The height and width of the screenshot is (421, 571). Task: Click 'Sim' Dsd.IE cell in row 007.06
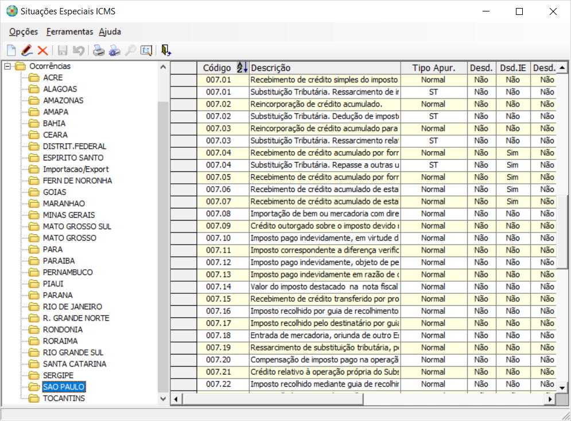[512, 190]
